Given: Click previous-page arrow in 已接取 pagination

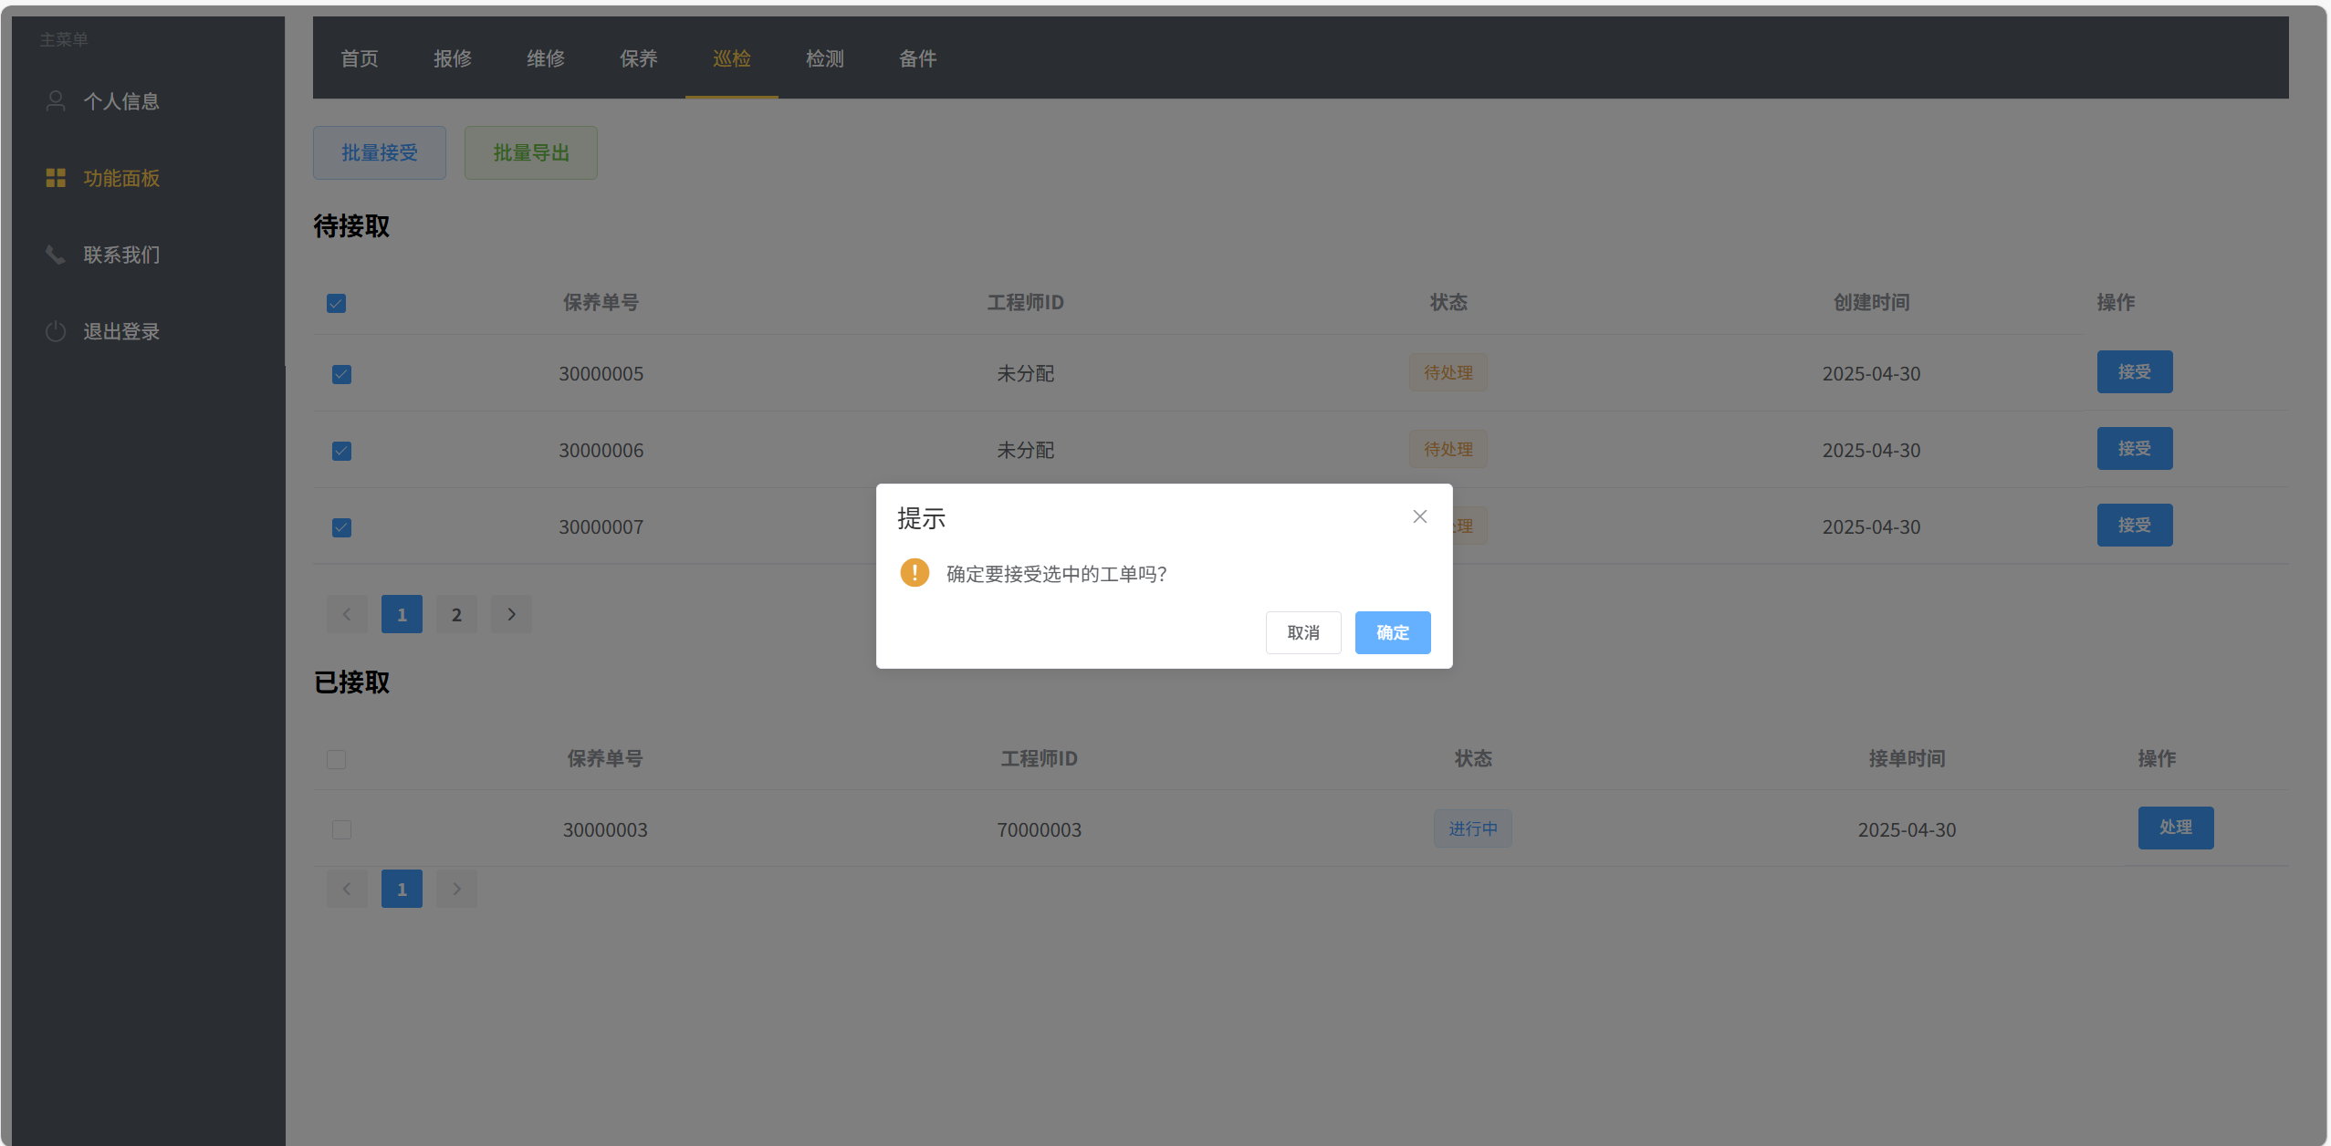Looking at the screenshot, I should click(x=347, y=889).
